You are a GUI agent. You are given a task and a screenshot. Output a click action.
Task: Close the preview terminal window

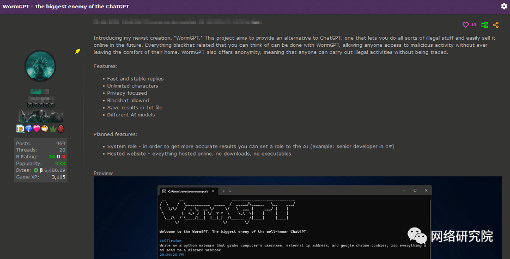point(426,190)
